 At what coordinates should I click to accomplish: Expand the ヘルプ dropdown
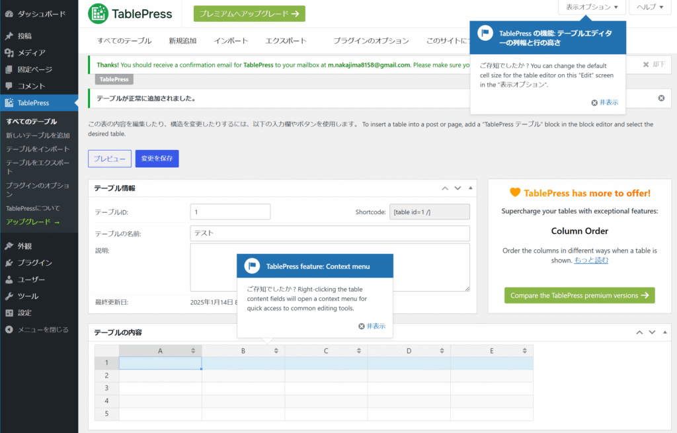[x=650, y=7]
